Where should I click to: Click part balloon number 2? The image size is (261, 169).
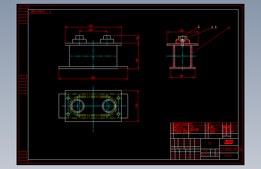[212, 27]
